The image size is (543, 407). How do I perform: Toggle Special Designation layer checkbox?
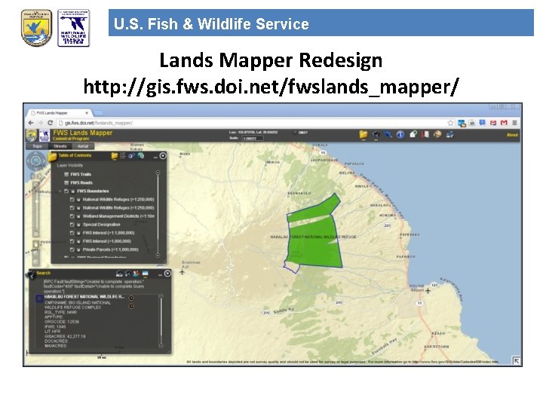[72, 225]
